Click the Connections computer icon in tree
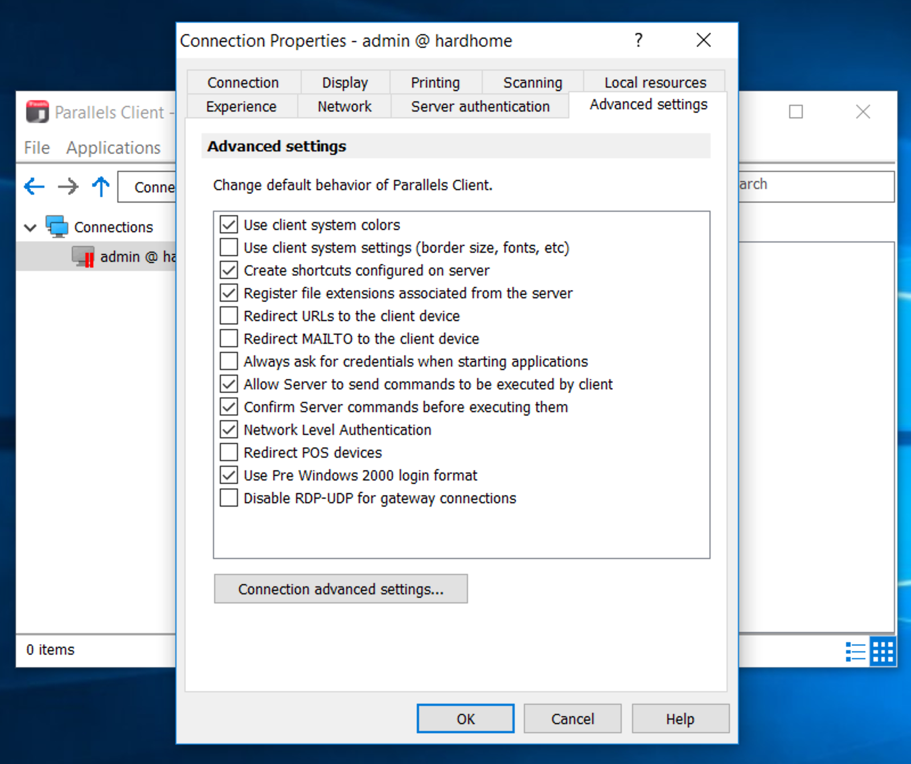 (57, 227)
